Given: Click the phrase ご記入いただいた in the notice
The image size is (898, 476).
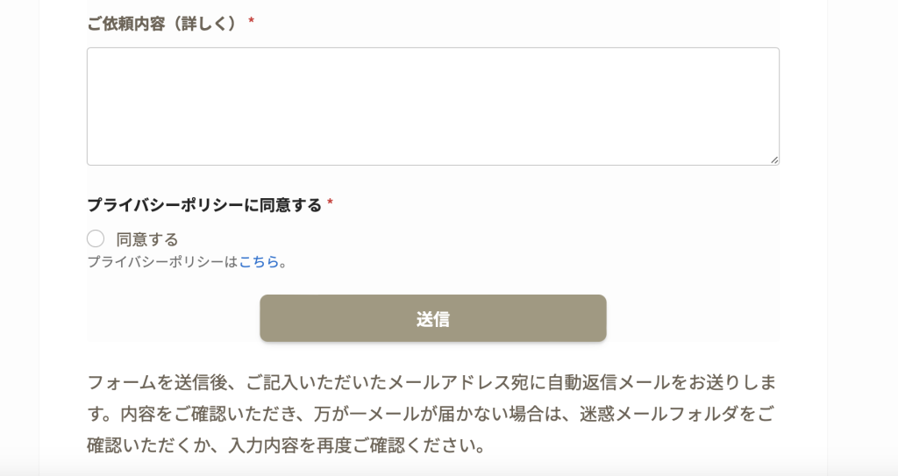Looking at the screenshot, I should [x=317, y=384].
